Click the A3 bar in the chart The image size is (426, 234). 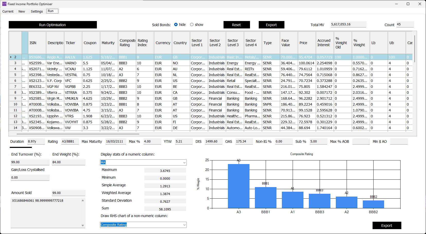238,186
